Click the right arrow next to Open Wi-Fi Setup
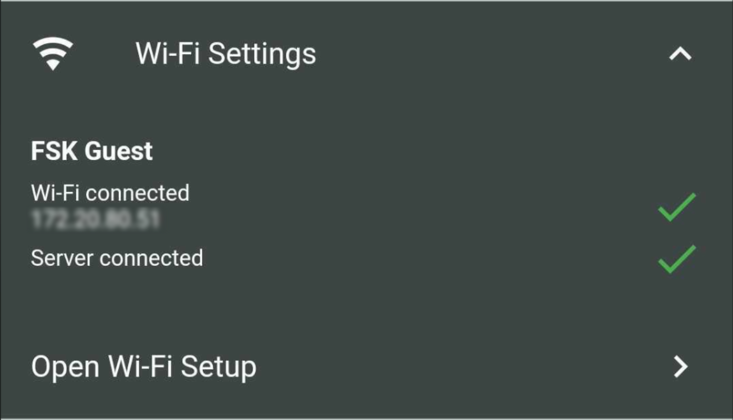This screenshot has width=733, height=420. (681, 367)
